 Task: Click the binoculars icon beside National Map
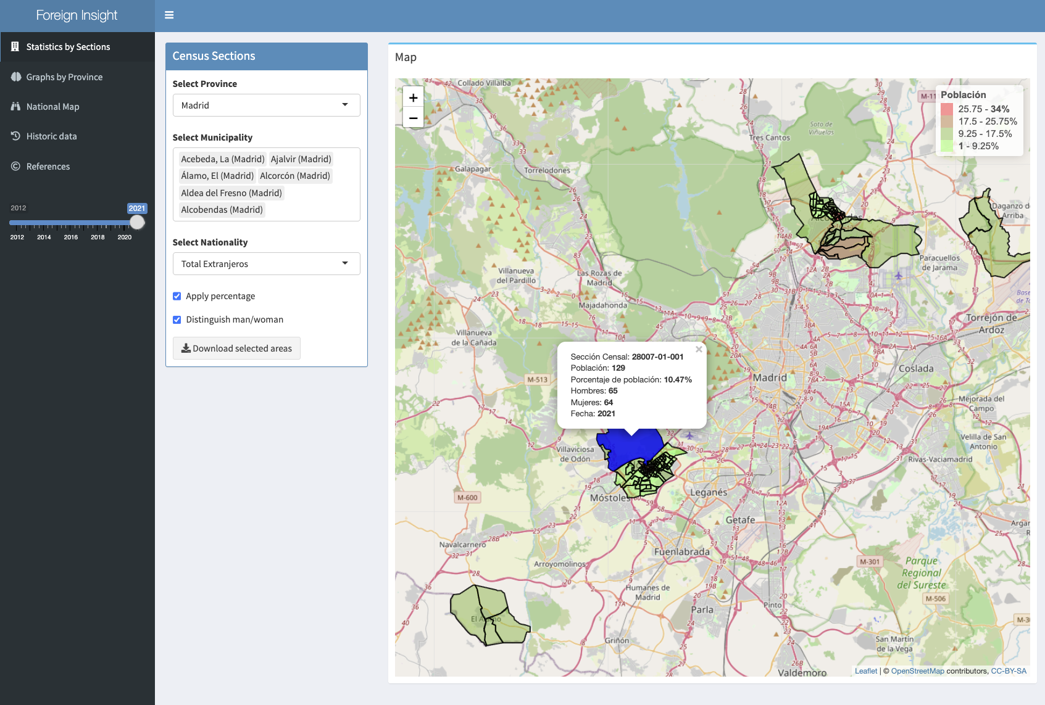[16, 107]
